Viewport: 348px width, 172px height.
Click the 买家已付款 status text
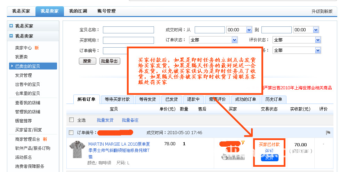[269, 145]
